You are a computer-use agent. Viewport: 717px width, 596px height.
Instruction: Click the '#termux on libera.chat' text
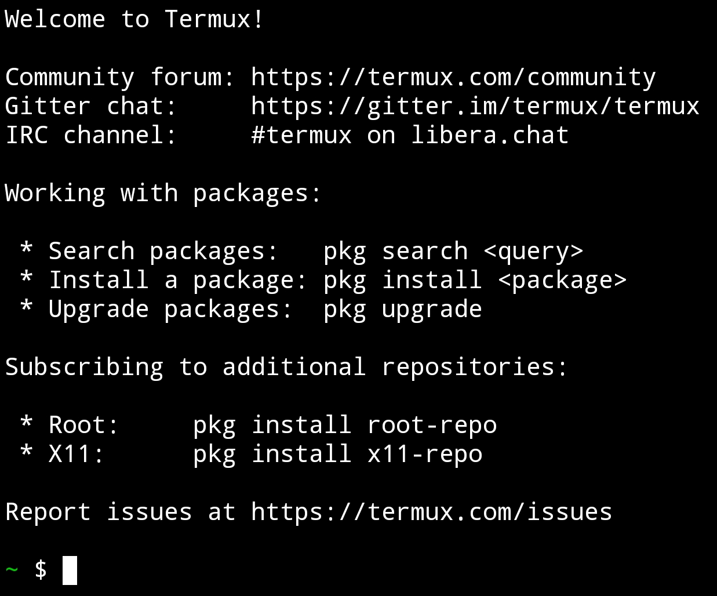[410, 136]
